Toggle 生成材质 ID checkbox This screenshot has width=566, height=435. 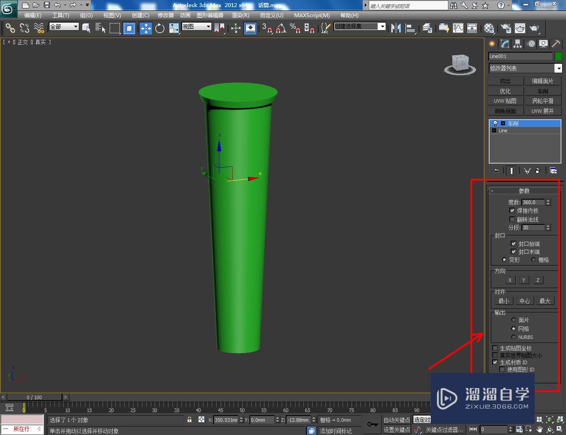coord(495,362)
